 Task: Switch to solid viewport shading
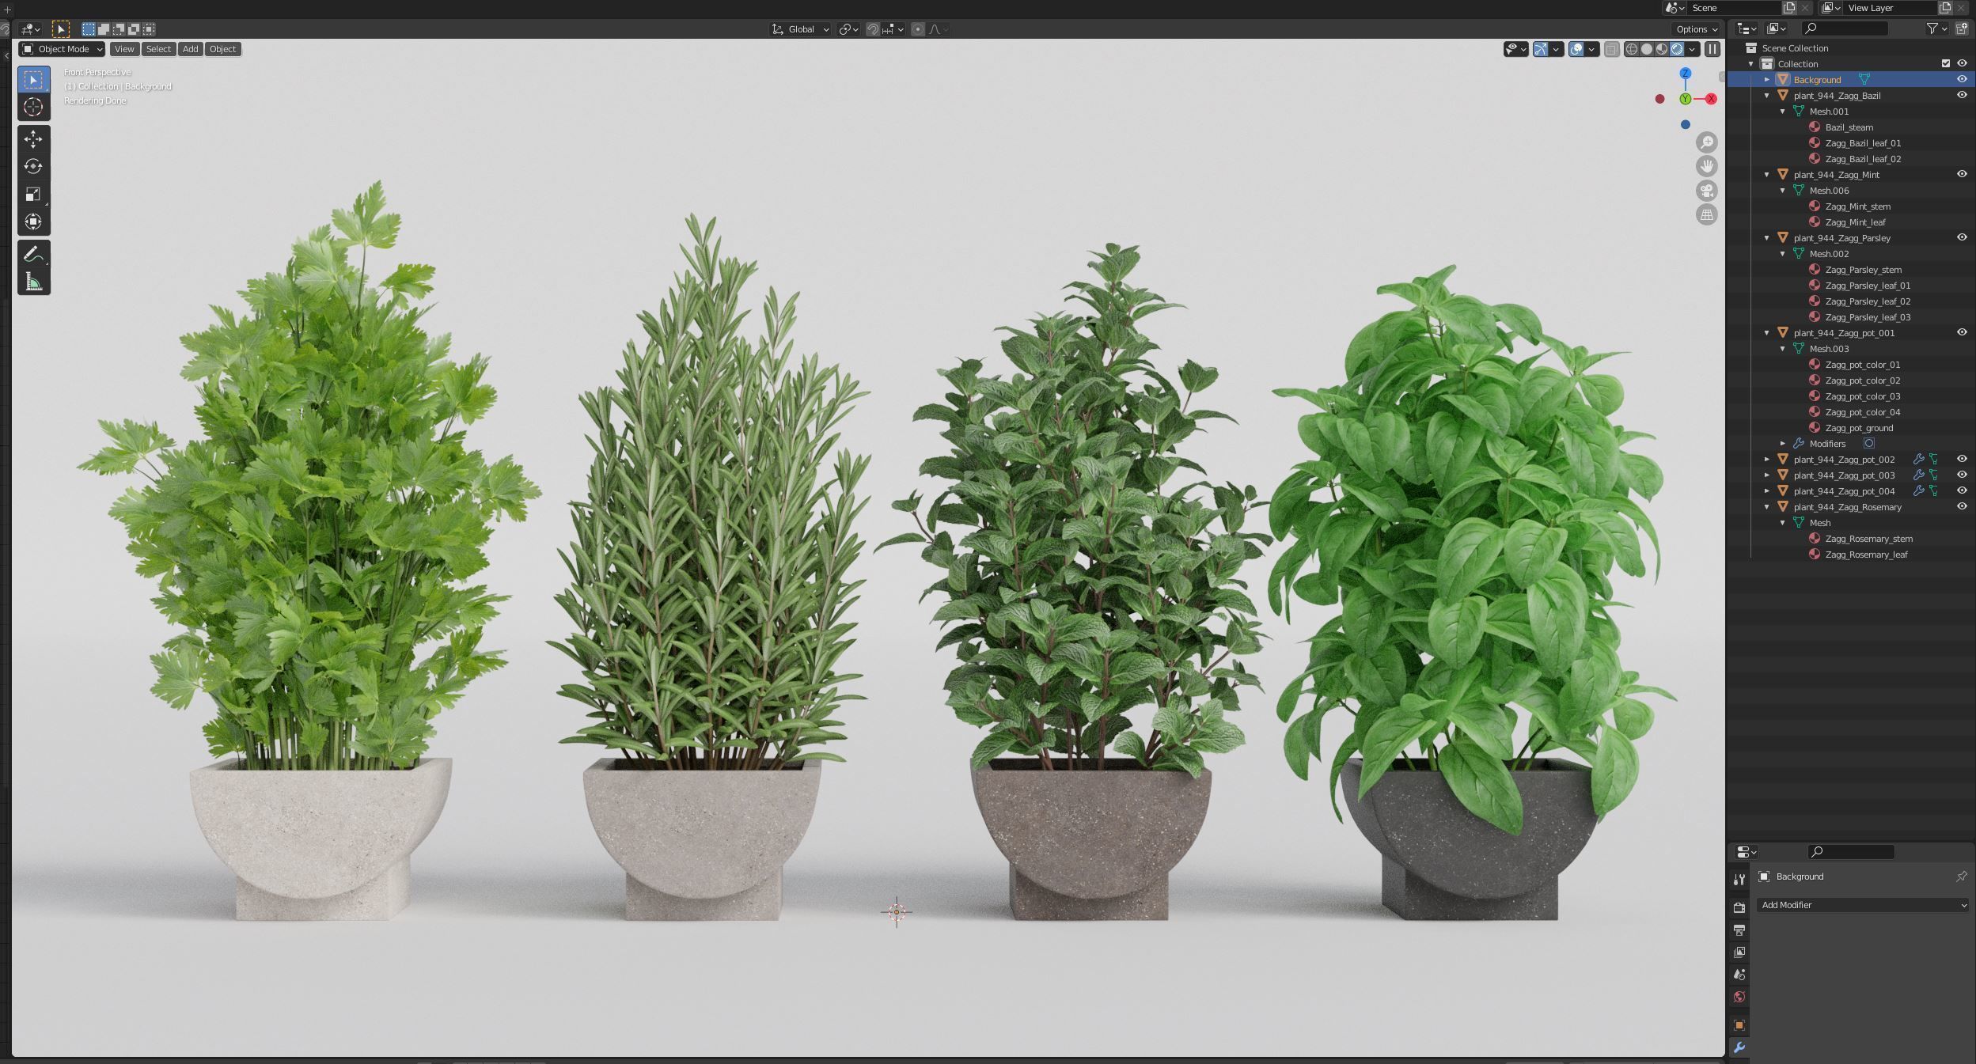click(1647, 49)
